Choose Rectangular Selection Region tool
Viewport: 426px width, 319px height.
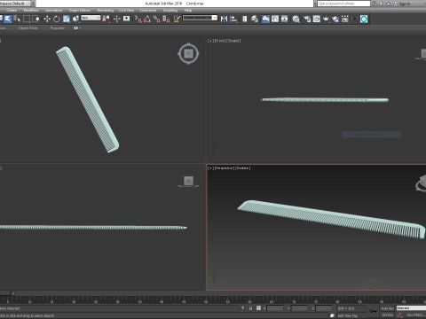click(27, 19)
